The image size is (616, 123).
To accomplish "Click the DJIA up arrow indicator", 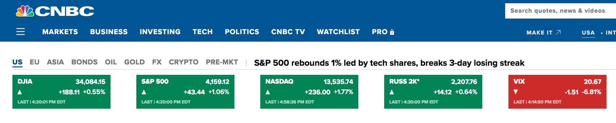I will click(20, 92).
